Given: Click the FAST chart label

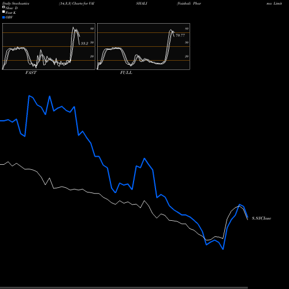Looking at the screenshot, I should (31, 73).
